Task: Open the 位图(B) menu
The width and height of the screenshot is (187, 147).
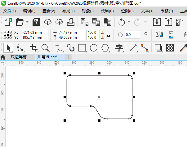Action: (x=127, y=11)
